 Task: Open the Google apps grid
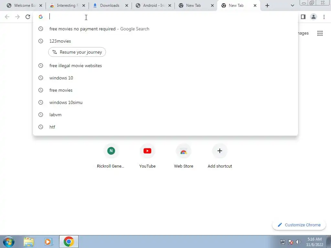(320, 33)
